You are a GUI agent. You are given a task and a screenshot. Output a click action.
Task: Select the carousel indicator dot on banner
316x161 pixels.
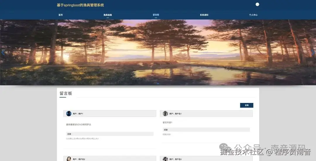[158, 83]
